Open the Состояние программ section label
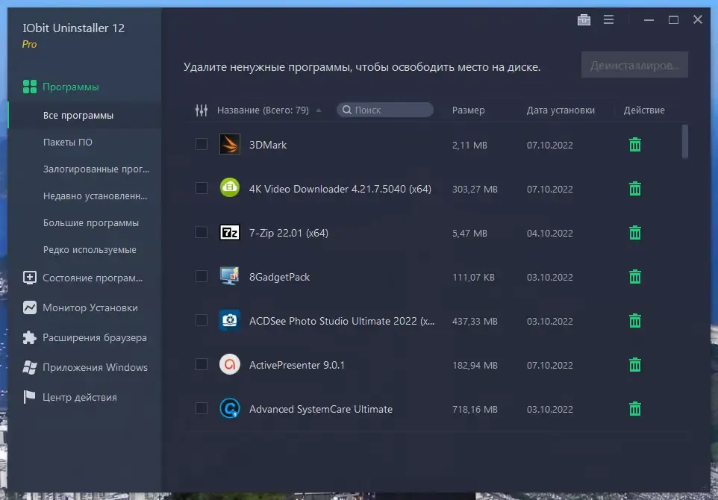Image resolution: width=718 pixels, height=500 pixels. click(x=93, y=278)
